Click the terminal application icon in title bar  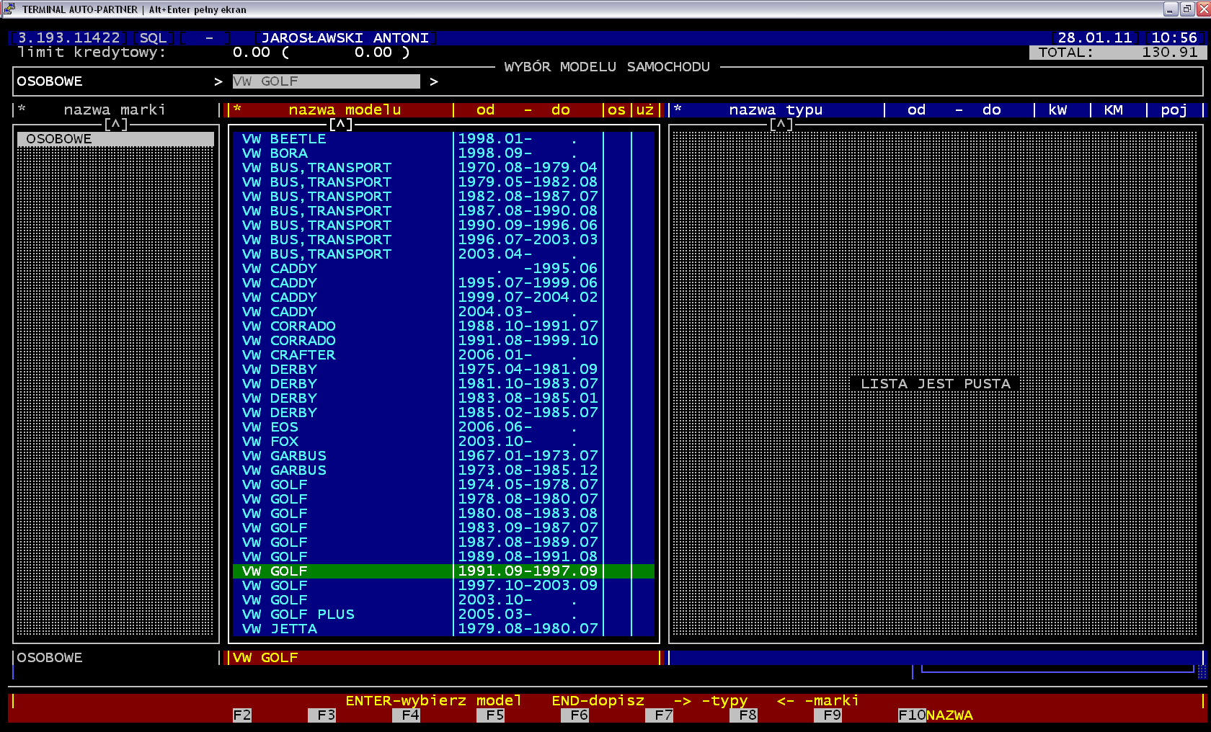click(9, 9)
